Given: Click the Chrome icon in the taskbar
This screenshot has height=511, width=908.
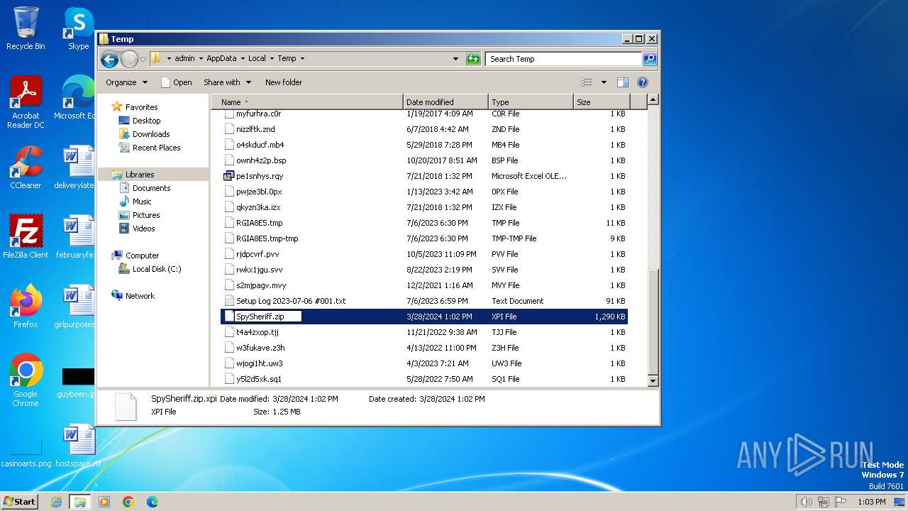Looking at the screenshot, I should pyautogui.click(x=128, y=502).
